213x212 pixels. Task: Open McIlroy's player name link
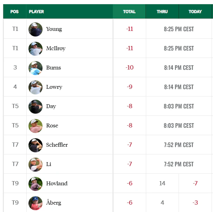tap(56, 48)
